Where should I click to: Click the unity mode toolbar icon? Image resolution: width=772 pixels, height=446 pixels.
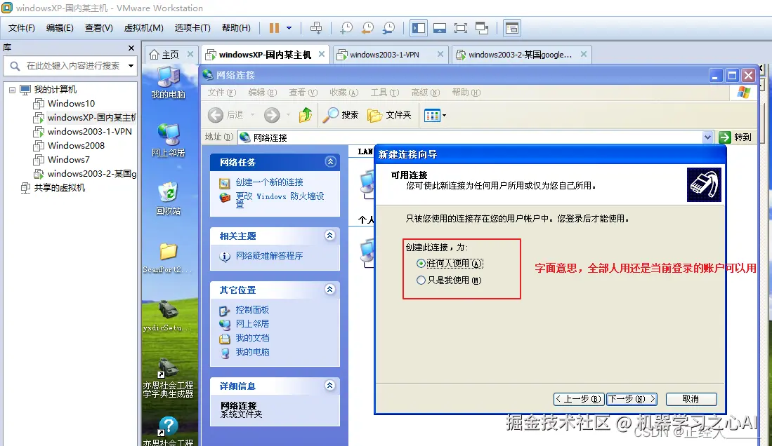[482, 28]
